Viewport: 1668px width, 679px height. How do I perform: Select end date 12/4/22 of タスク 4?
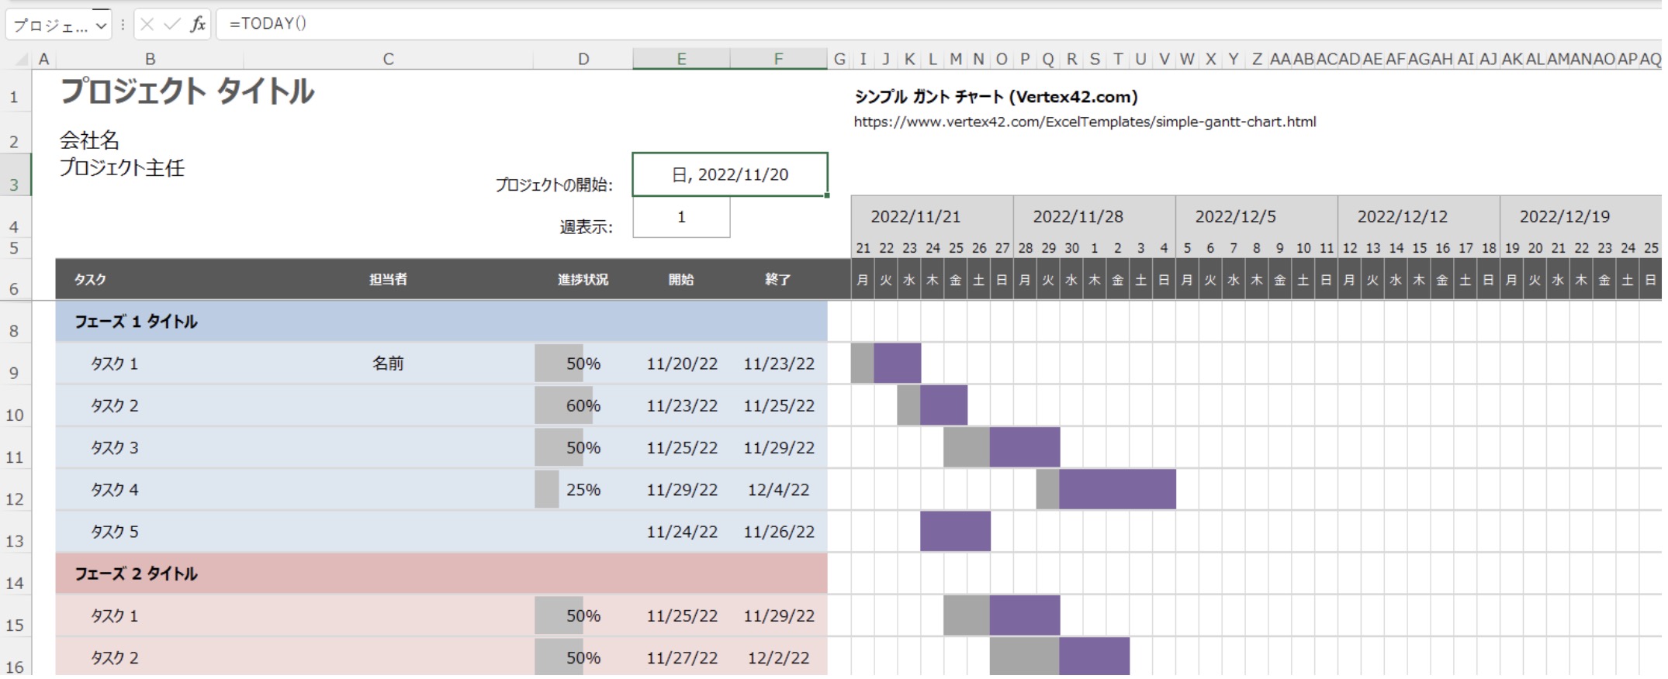(778, 490)
